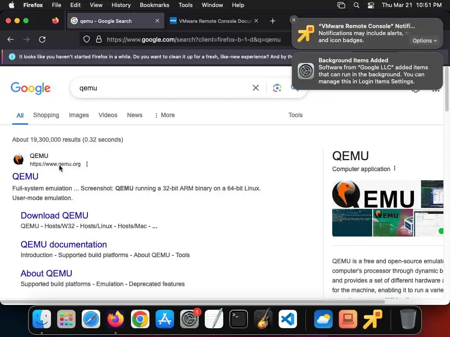This screenshot has width=450, height=337.
Task: Click the horizontal scrollbar at window bottom
Action: [192, 302]
